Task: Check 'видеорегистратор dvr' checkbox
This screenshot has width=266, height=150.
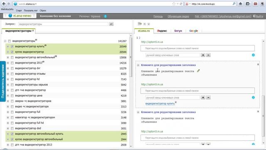Action: 12,68
